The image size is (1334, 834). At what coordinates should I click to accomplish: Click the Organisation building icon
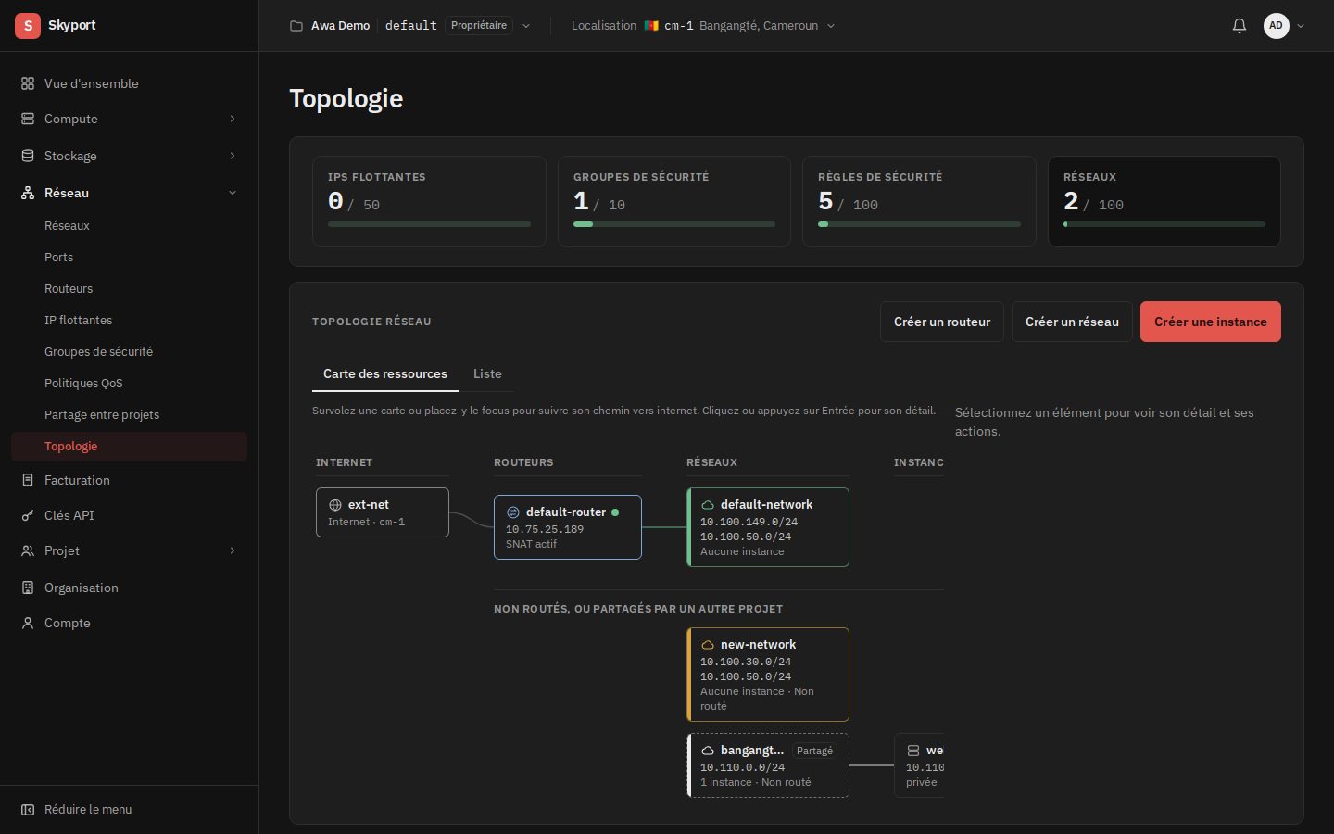point(28,588)
